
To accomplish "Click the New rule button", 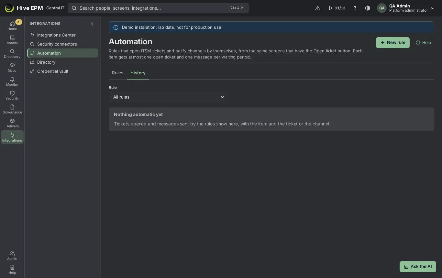I will pos(392,43).
